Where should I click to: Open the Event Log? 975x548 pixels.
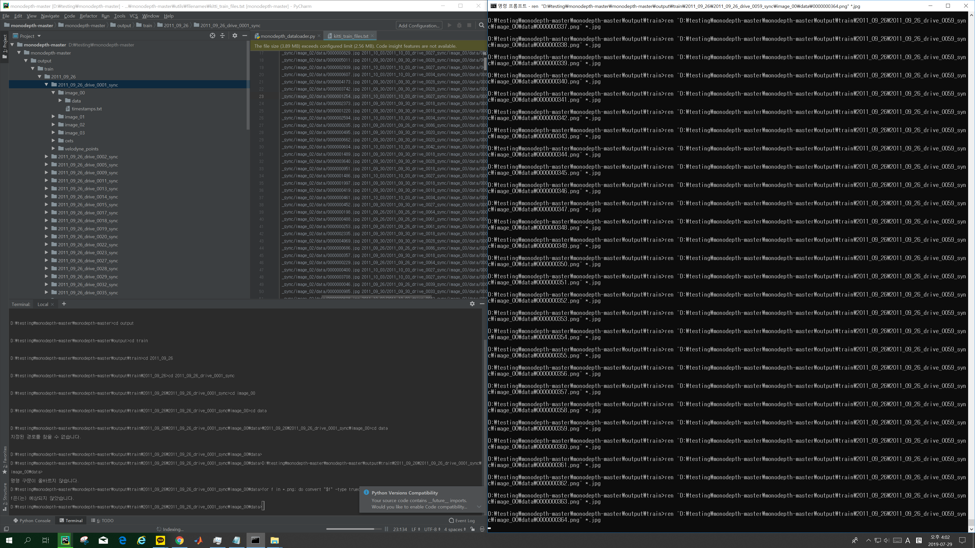click(462, 520)
